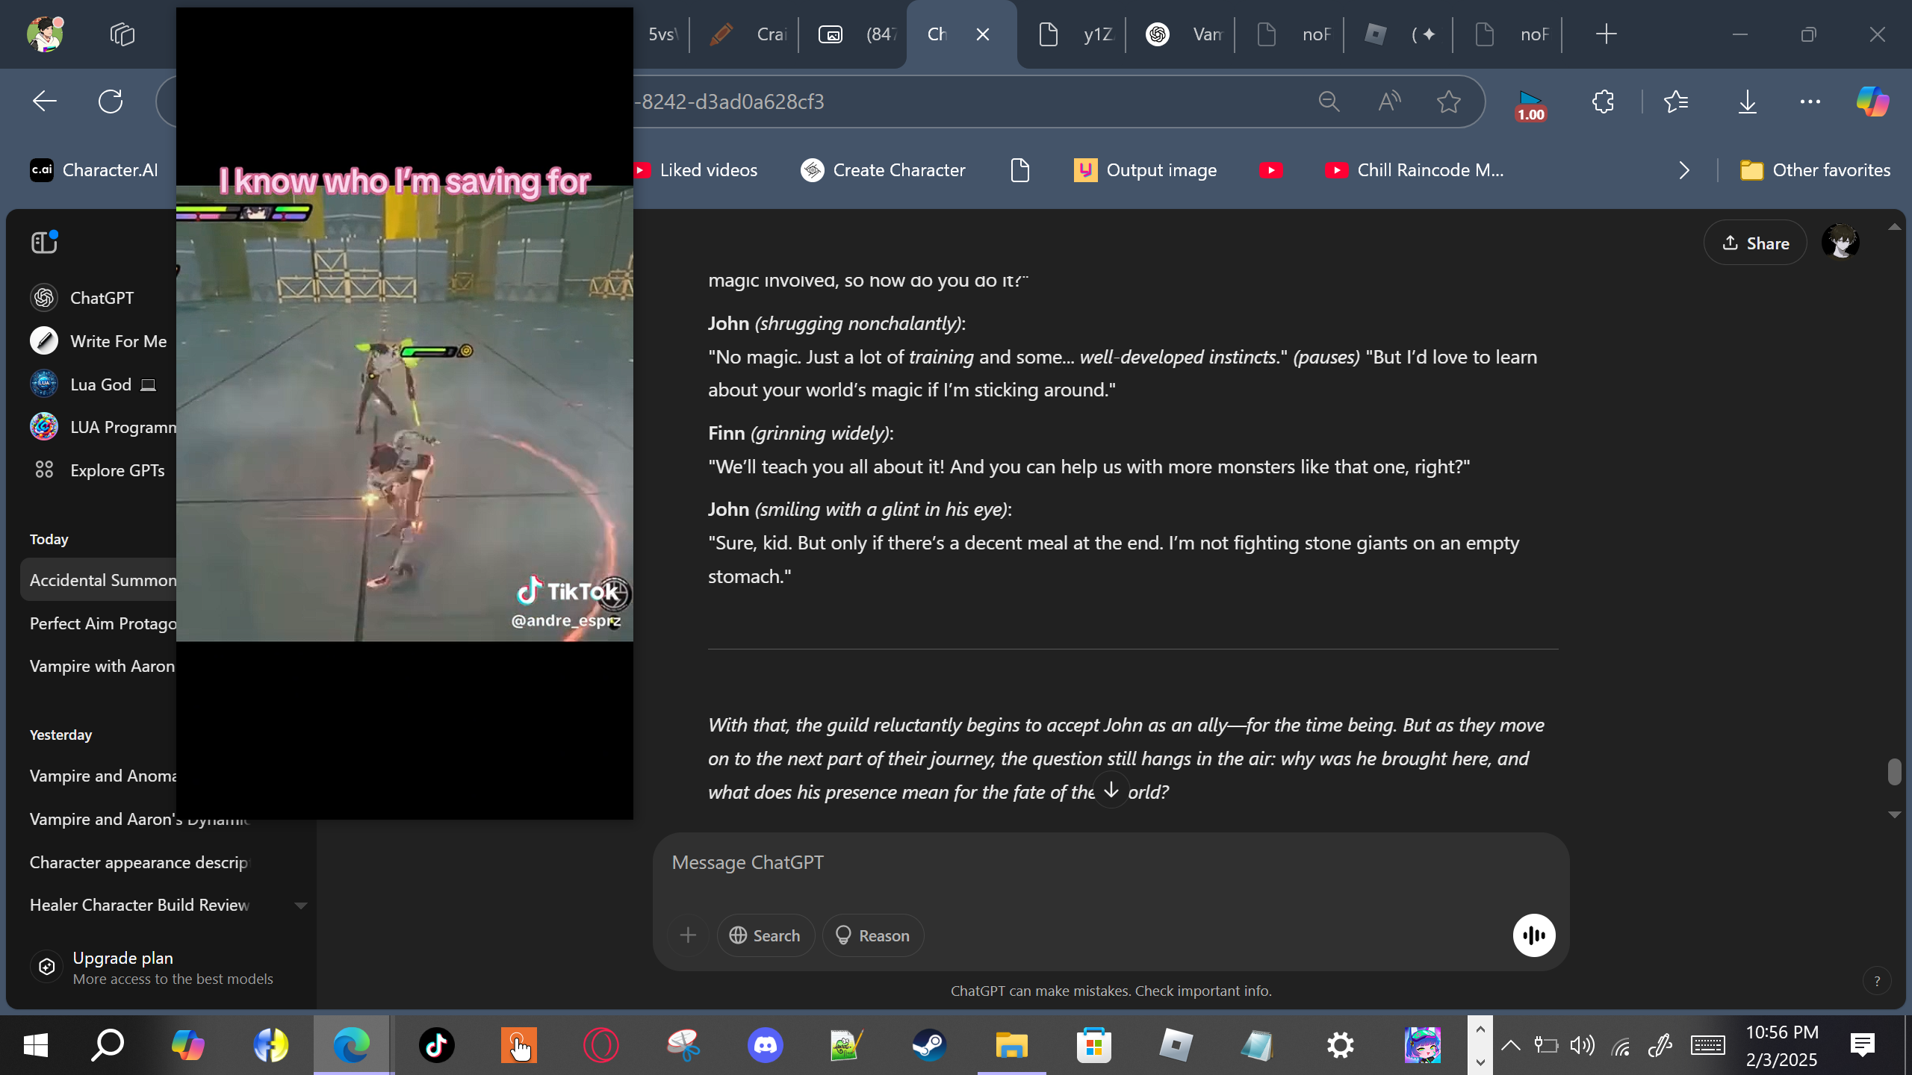Open a new browser tab
Viewport: 1912px width, 1075px height.
[1606, 34]
